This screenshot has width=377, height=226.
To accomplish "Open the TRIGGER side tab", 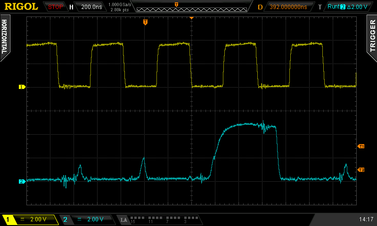I will point(372,36).
